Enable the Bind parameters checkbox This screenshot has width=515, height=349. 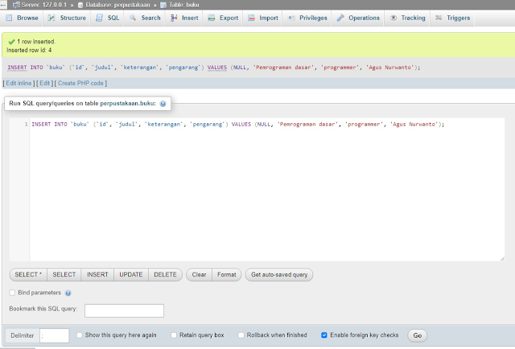[x=13, y=293]
